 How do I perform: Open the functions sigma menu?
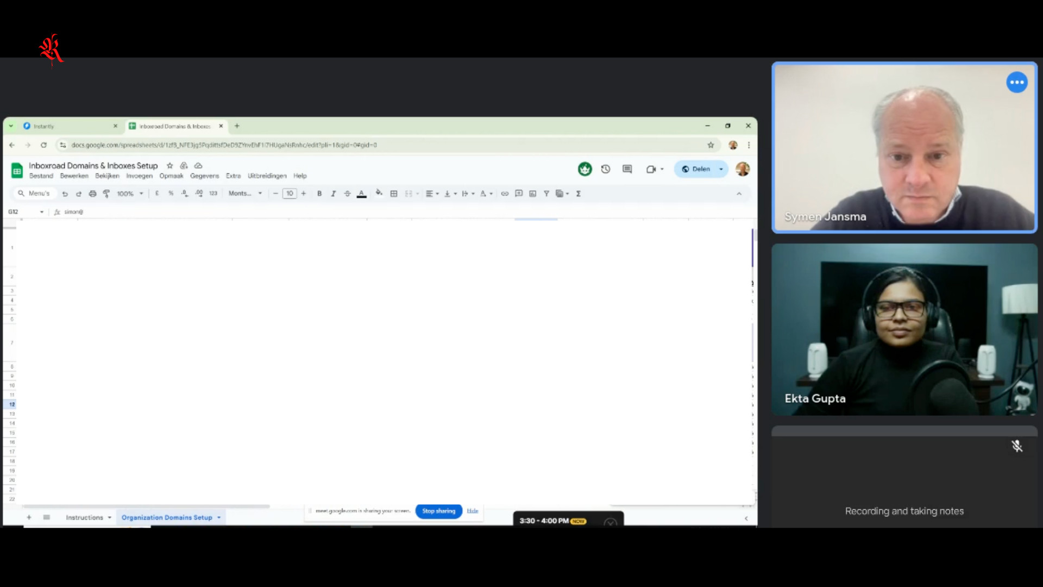tap(579, 193)
